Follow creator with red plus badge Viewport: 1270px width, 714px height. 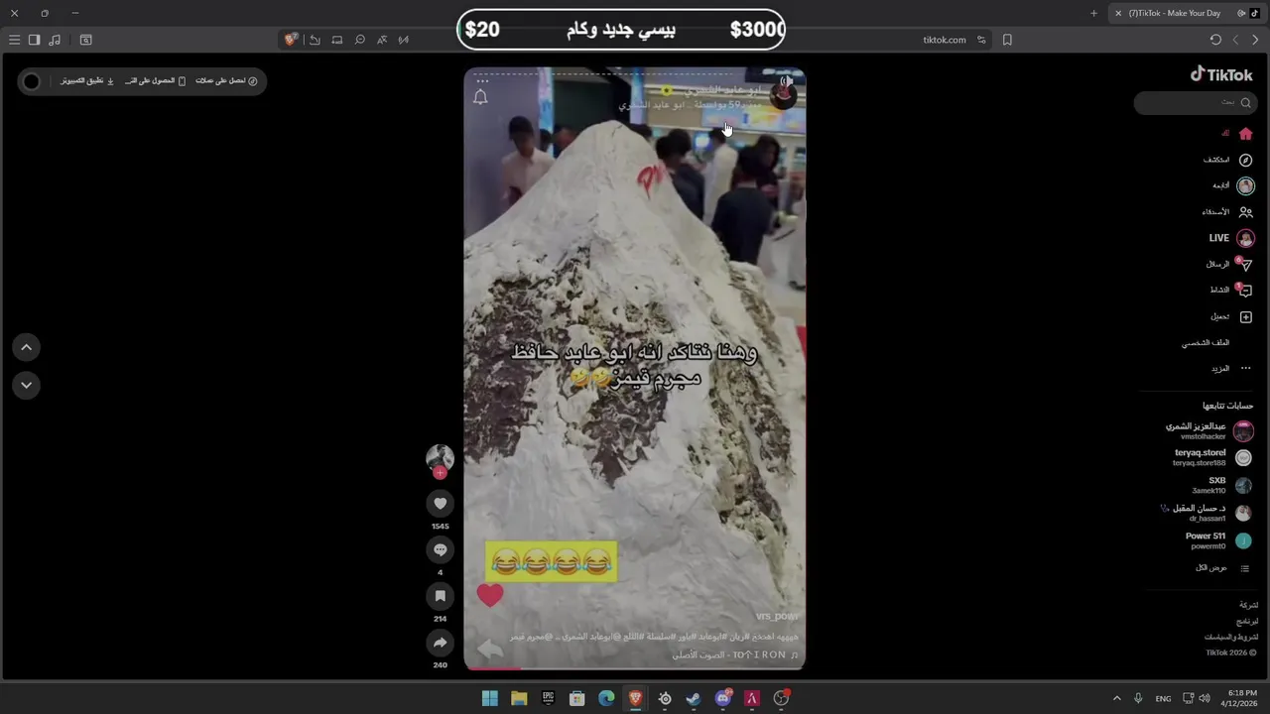click(440, 473)
